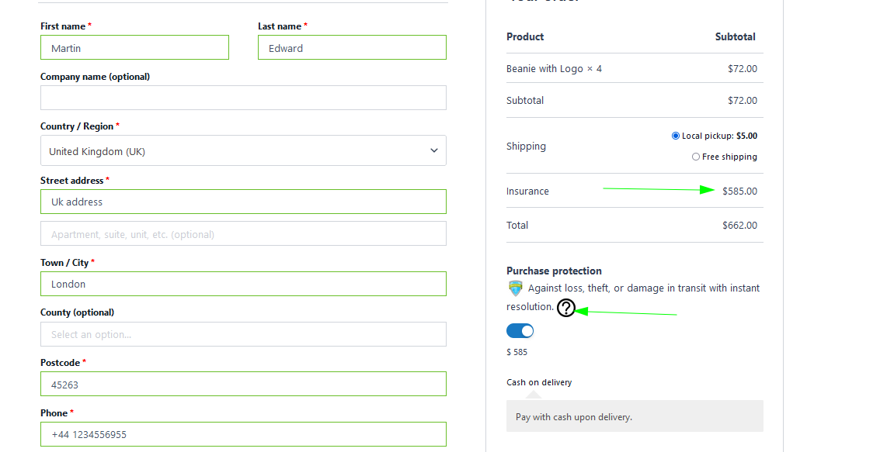The width and height of the screenshot is (894, 452).
Task: Select Cash on delivery payment method
Action: (x=539, y=382)
